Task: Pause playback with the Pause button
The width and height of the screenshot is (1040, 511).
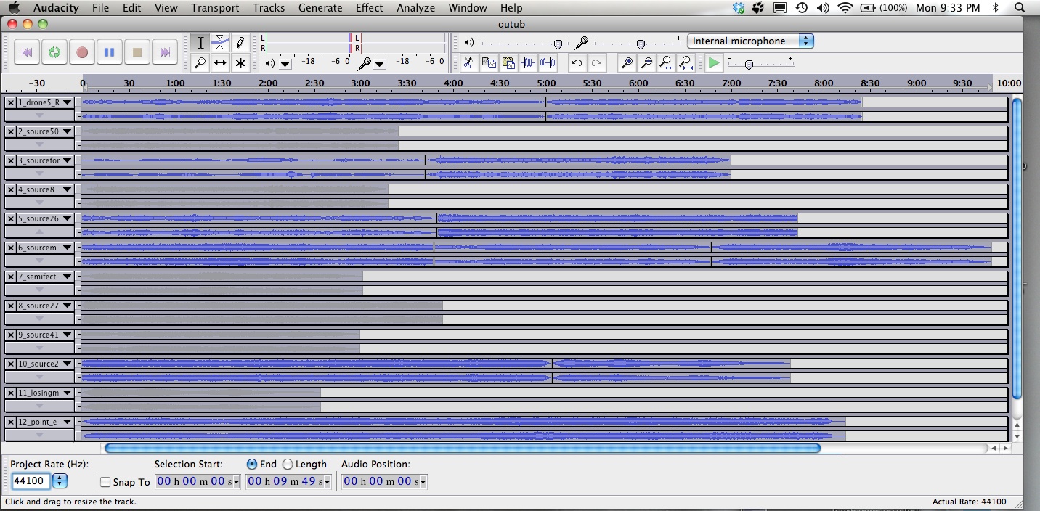Action: [110, 52]
